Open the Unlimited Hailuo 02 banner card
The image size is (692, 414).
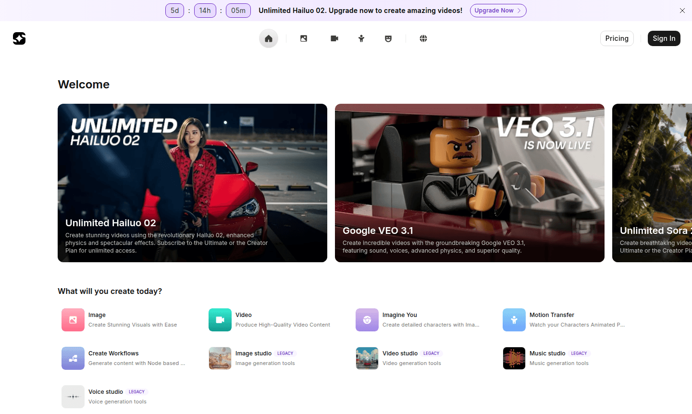point(192,183)
